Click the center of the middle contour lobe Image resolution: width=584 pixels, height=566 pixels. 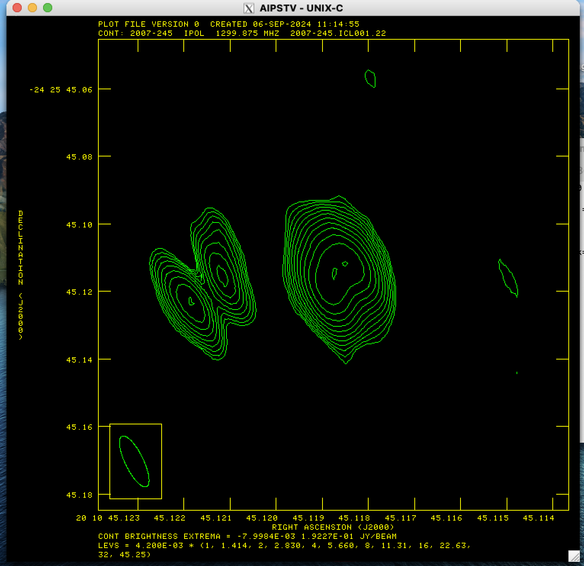(x=222, y=276)
